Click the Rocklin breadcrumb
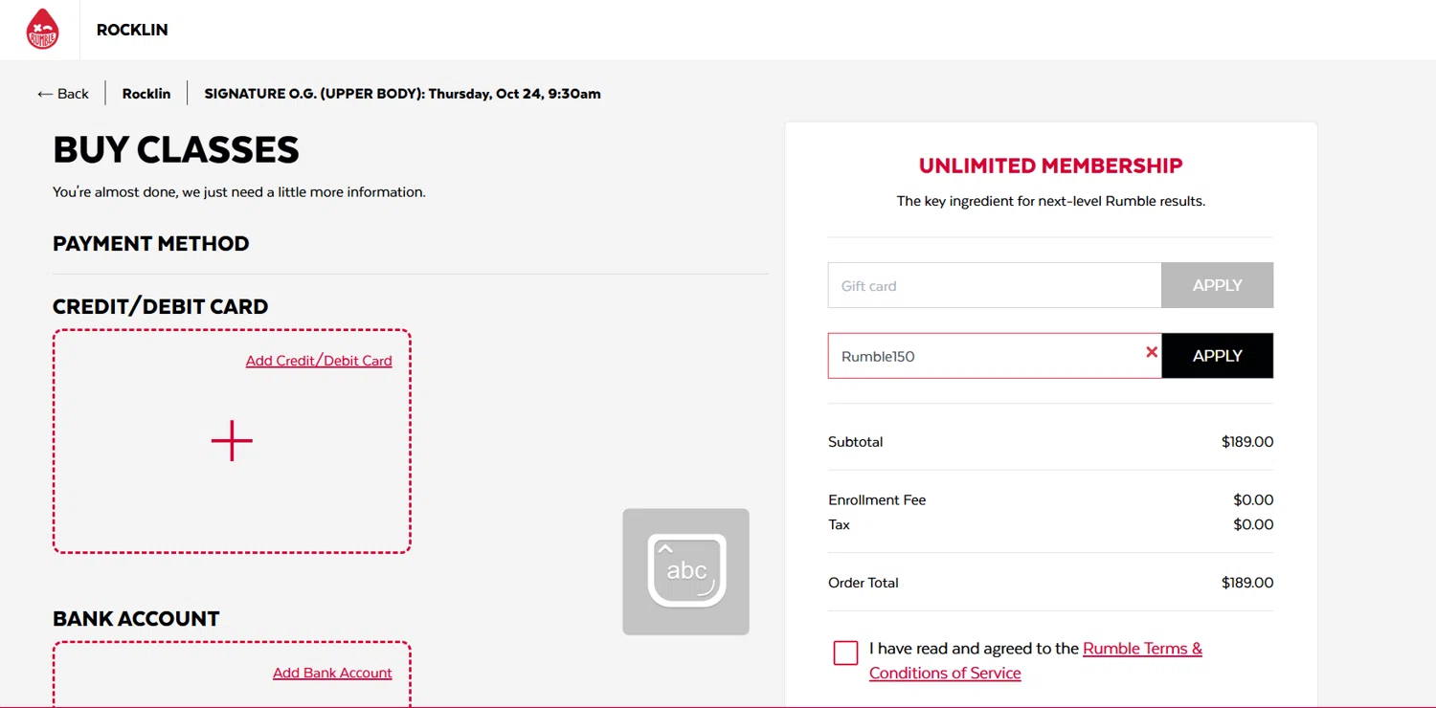 146,94
